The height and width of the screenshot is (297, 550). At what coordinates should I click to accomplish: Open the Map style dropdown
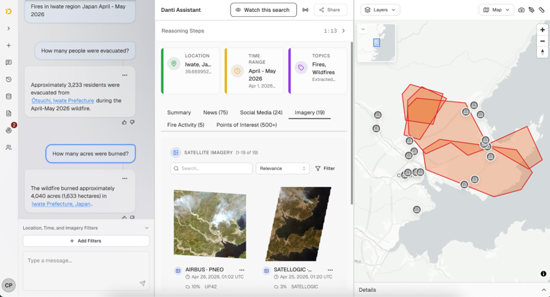tap(496, 10)
